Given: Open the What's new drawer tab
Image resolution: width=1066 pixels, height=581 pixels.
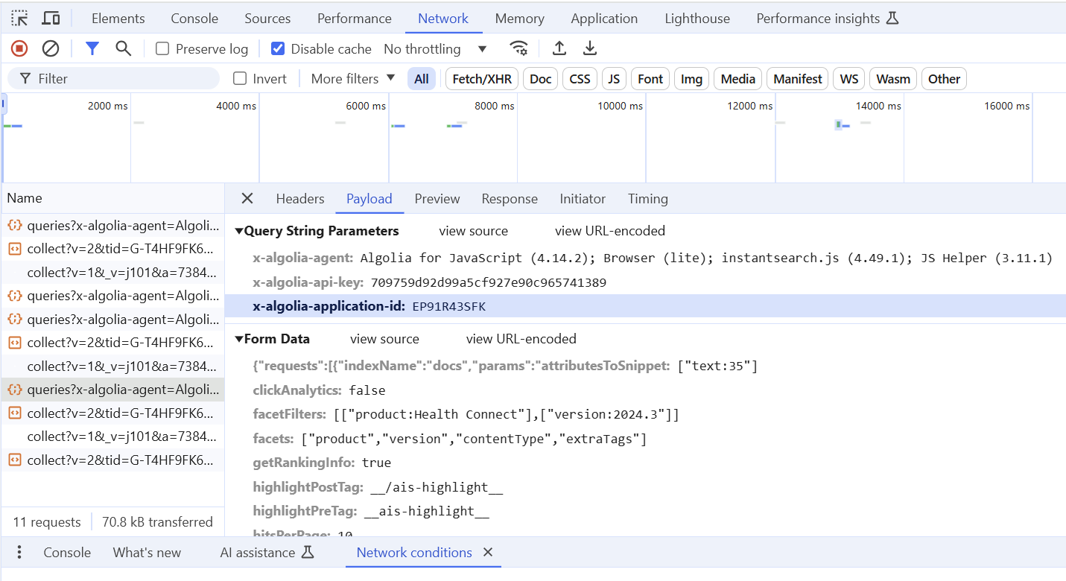Looking at the screenshot, I should coord(147,552).
